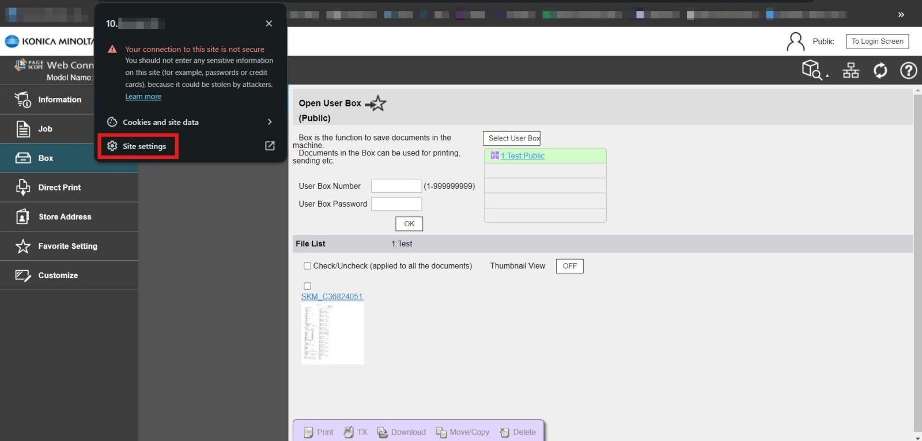Select Direct Print in the sidebar
Viewport: 922px width, 441px height.
[x=59, y=188]
